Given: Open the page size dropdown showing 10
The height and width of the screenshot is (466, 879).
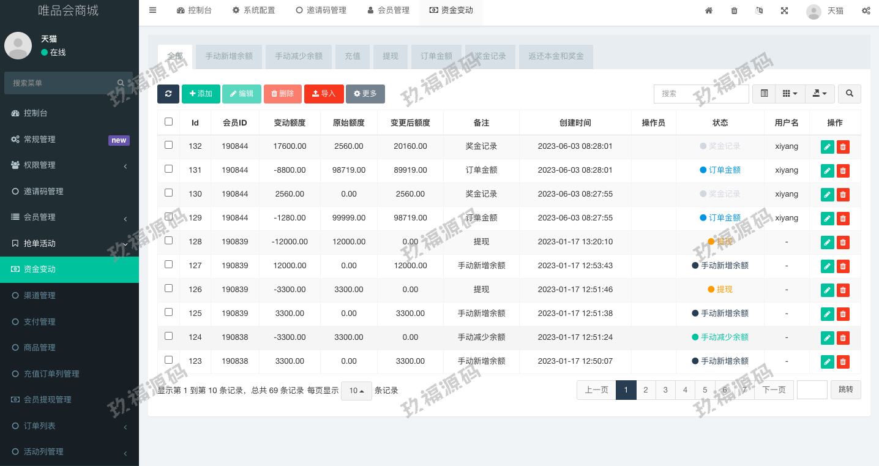Looking at the screenshot, I should 356,391.
